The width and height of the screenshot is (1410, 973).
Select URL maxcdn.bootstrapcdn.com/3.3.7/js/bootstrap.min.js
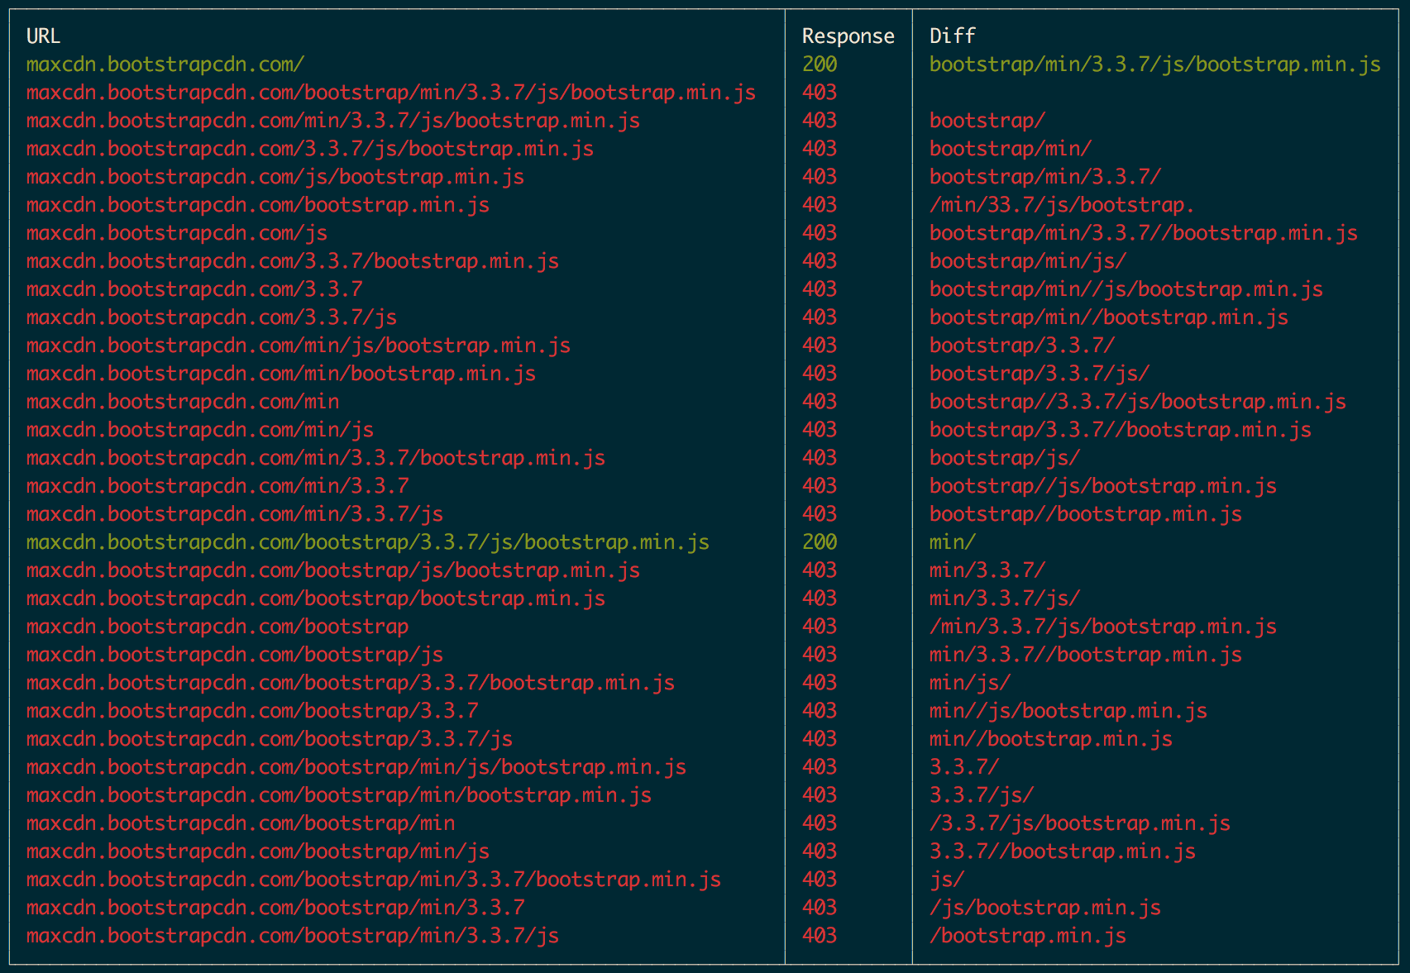coord(310,149)
